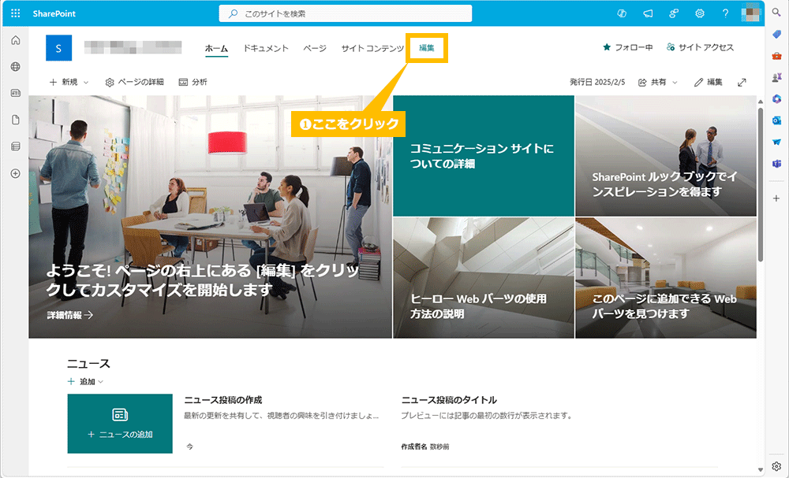789x478 pixels.
Task: Open the Edge sidebar search icon
Action: (x=776, y=12)
